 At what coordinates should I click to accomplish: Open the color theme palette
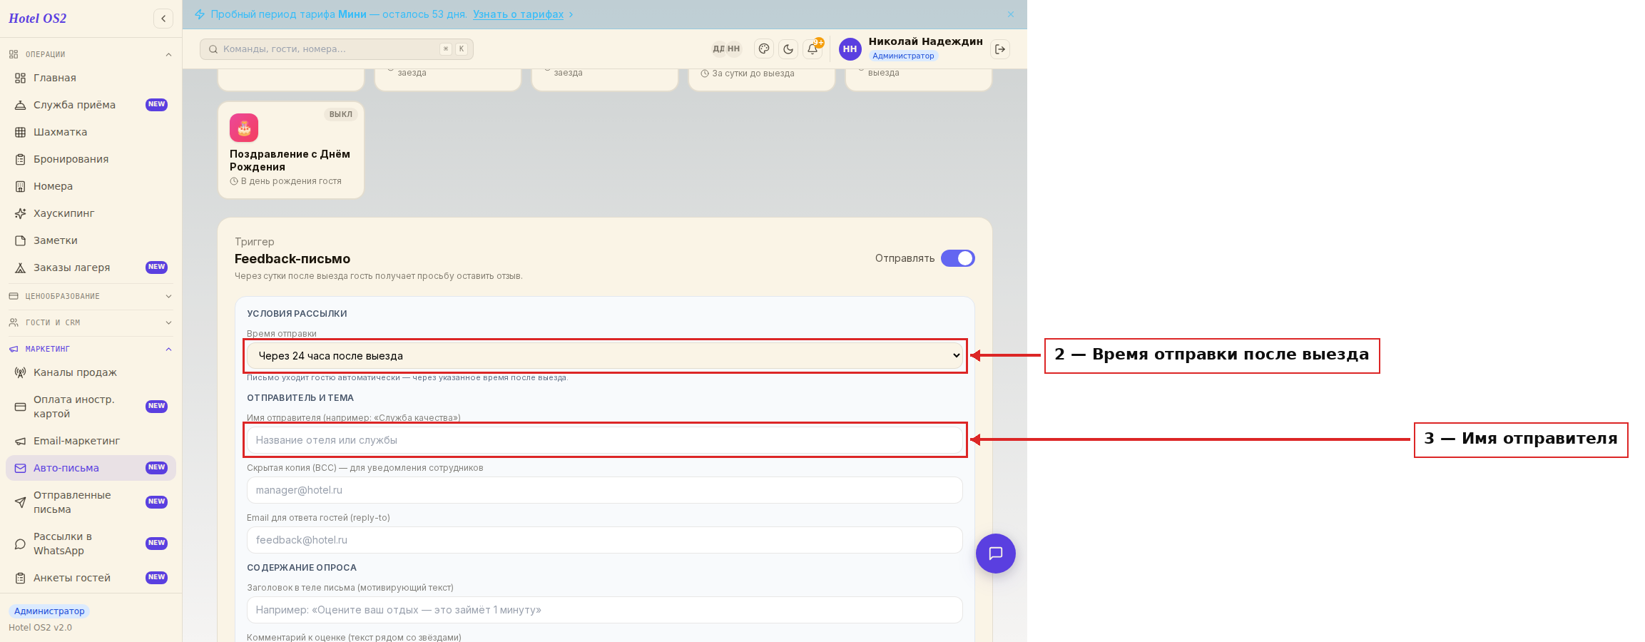[x=764, y=49]
